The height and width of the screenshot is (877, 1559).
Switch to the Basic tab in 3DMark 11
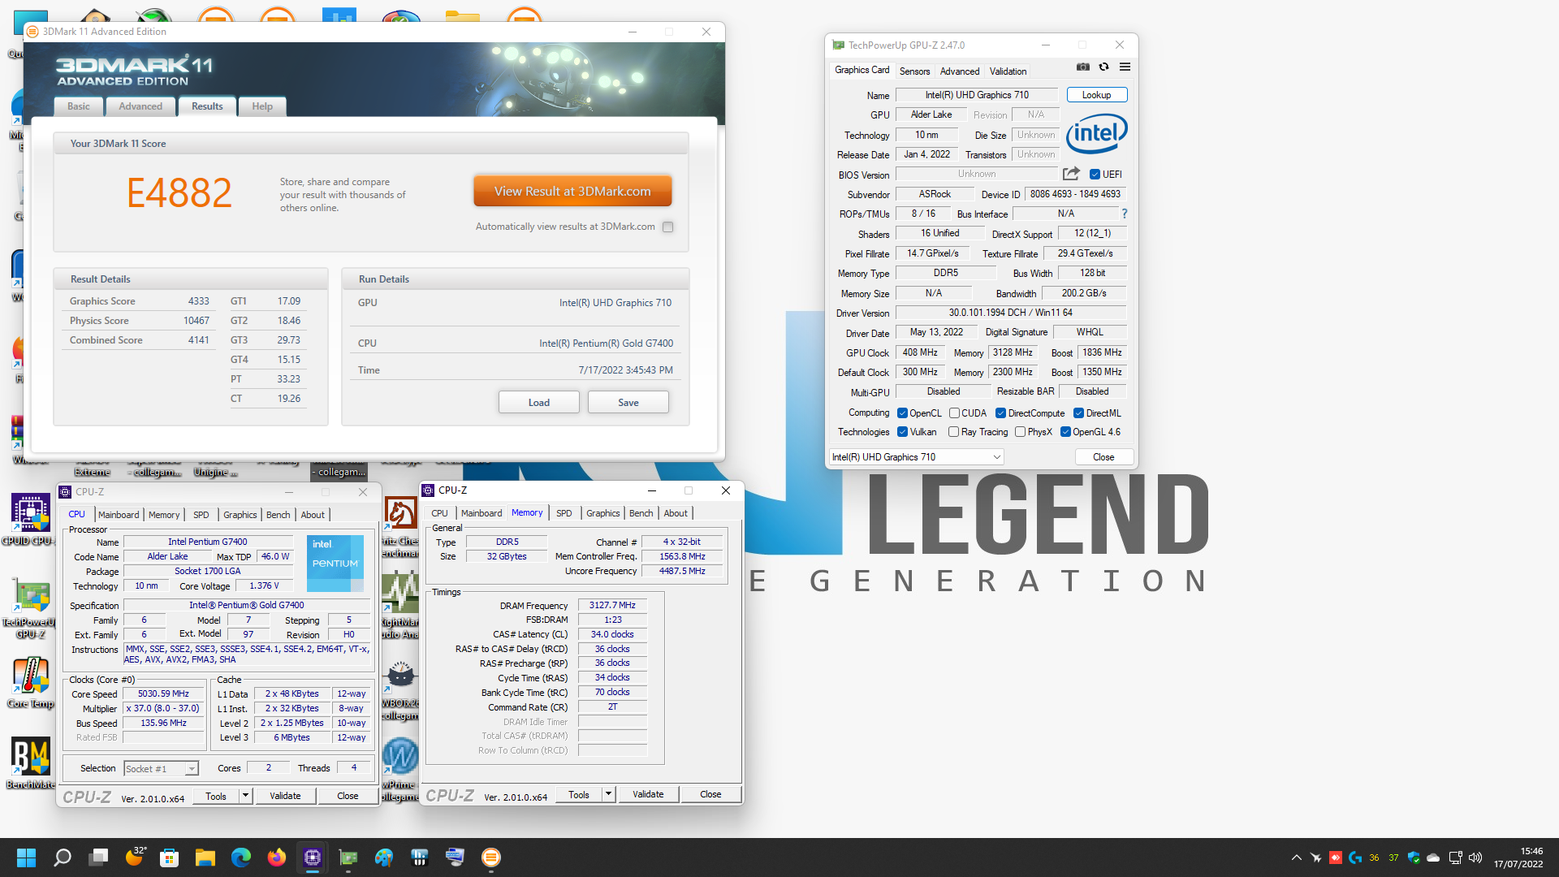(79, 106)
